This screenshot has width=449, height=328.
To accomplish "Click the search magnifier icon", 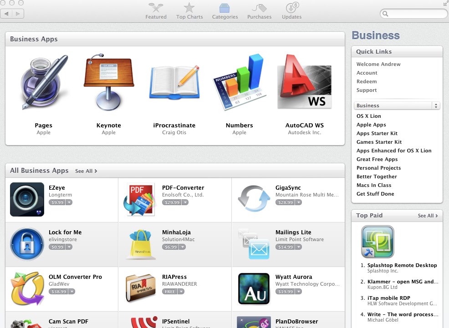I will pyautogui.click(x=385, y=14).
